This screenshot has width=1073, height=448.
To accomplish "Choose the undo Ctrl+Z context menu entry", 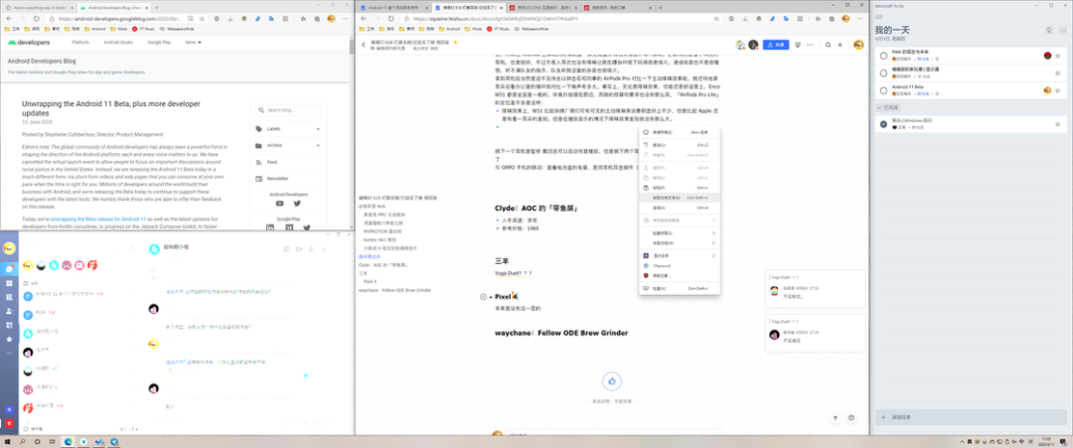I will tap(679, 145).
